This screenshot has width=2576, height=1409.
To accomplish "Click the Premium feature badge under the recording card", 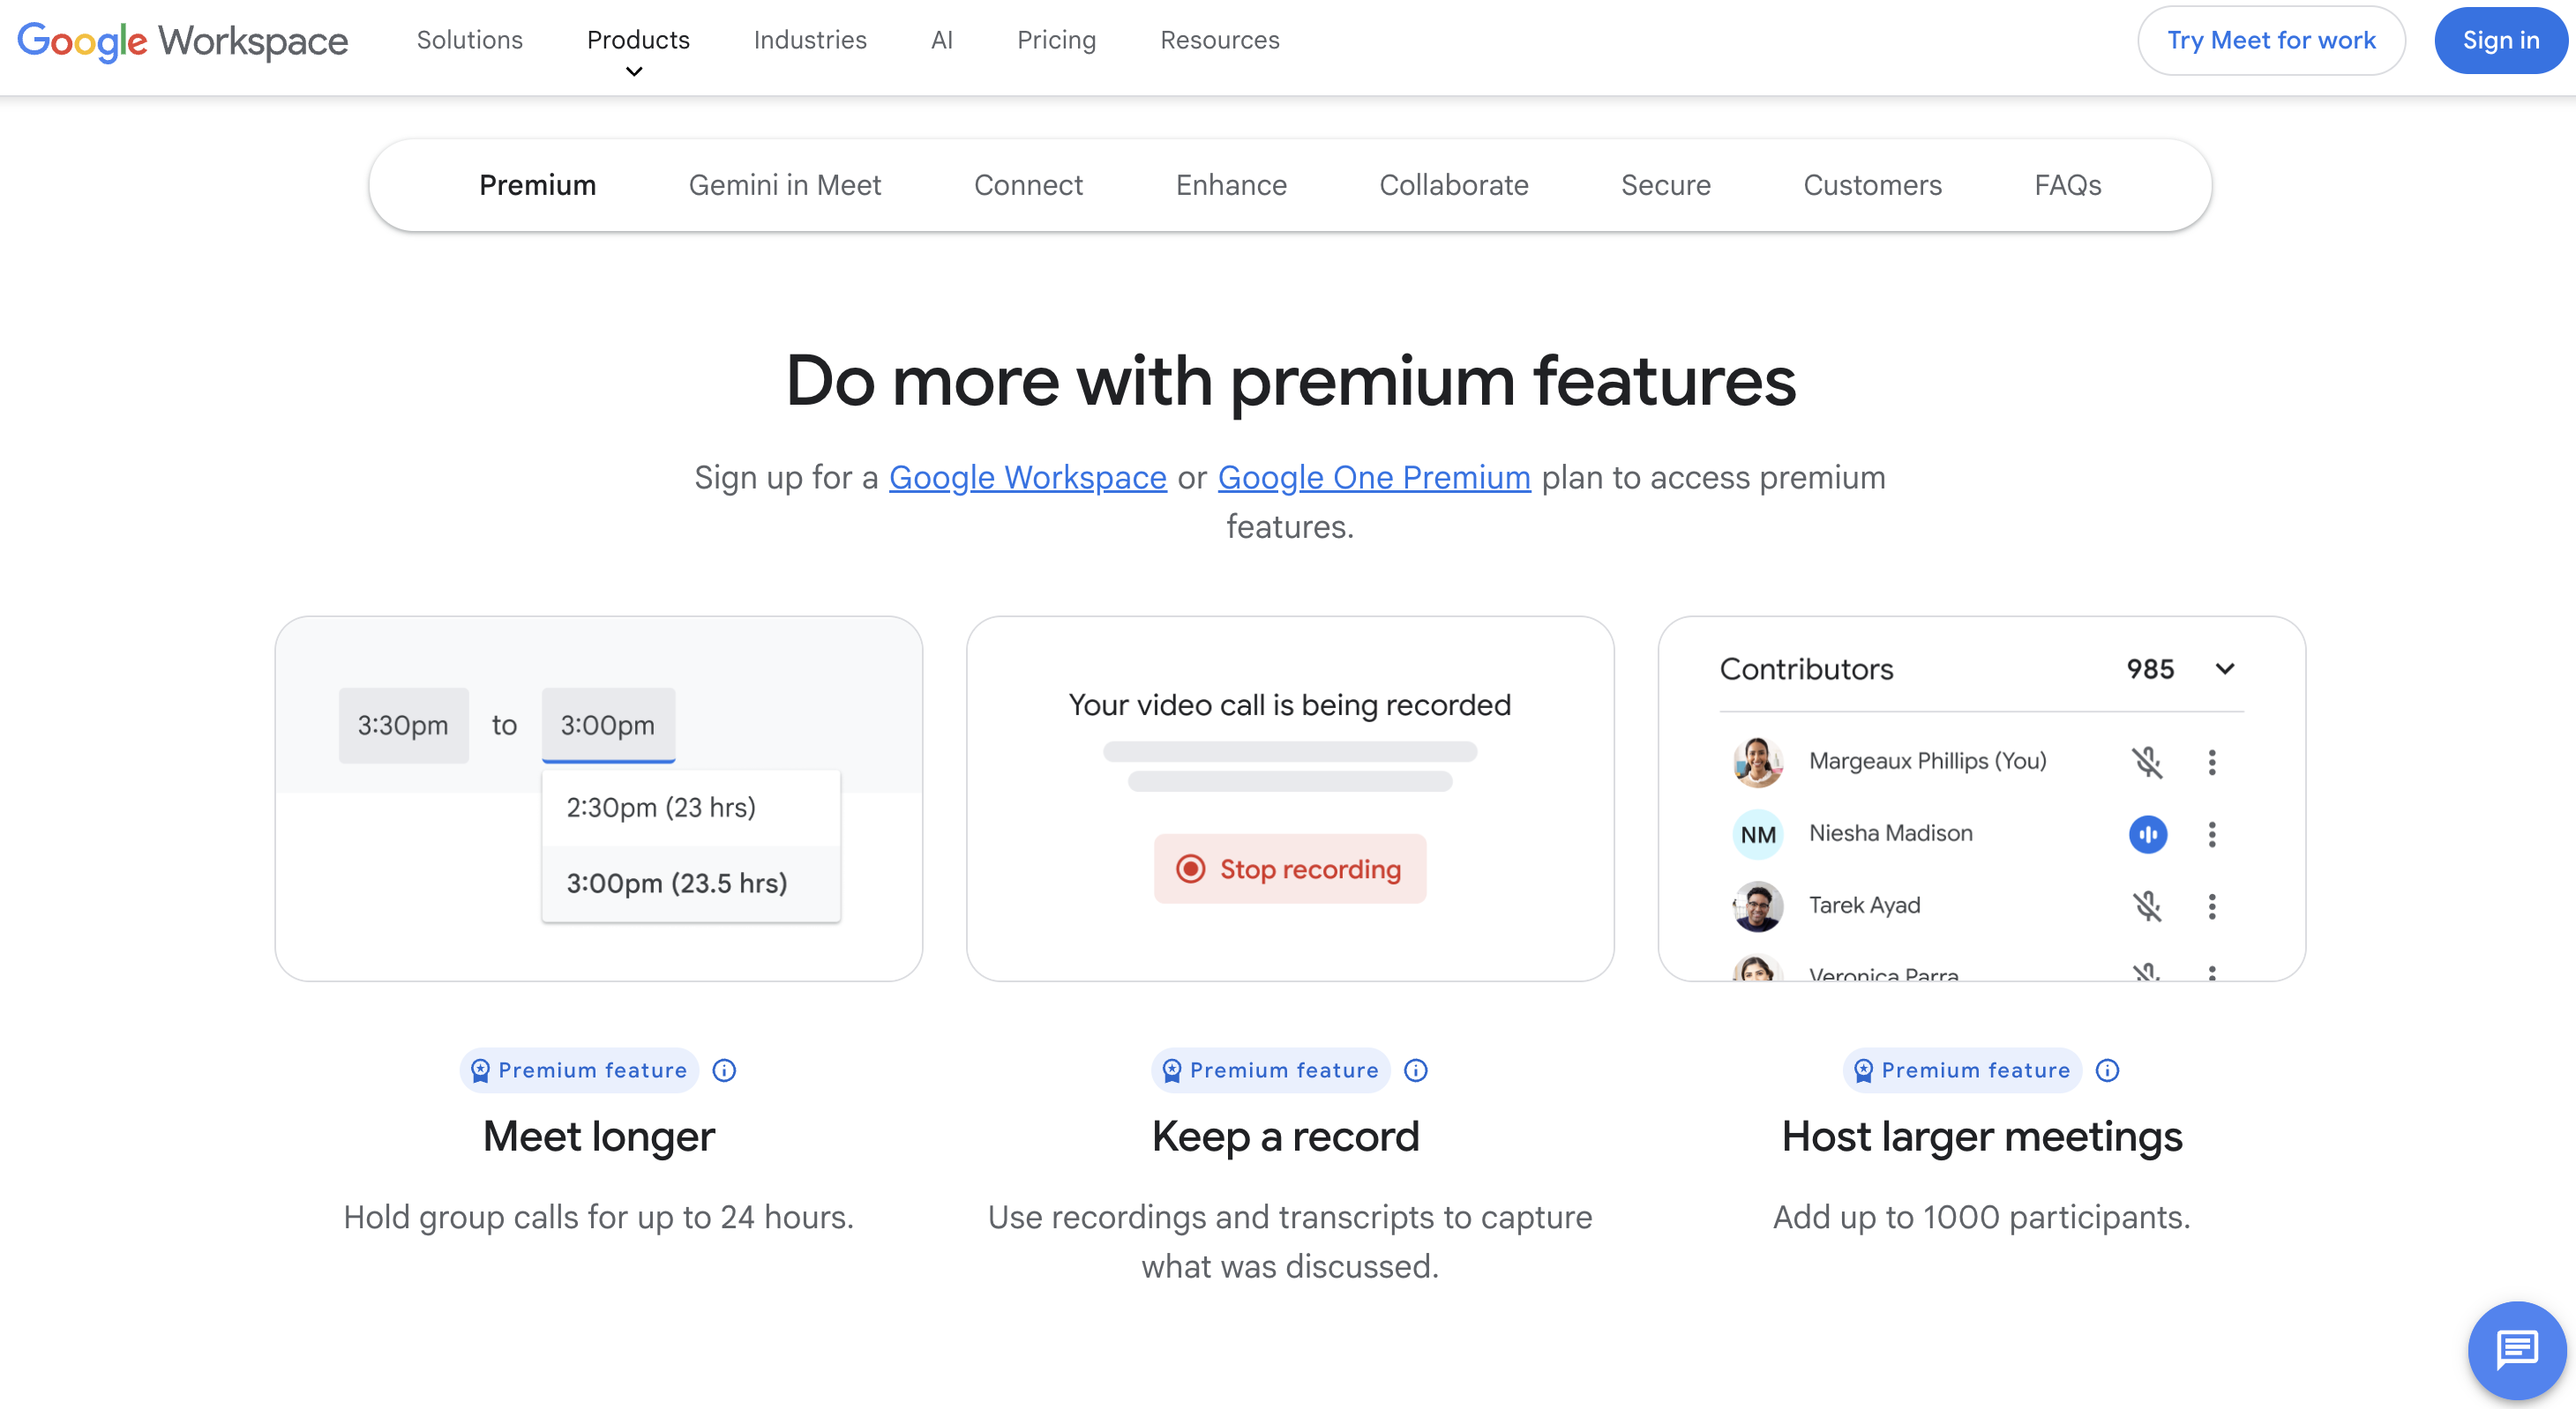I will tap(1271, 1070).
